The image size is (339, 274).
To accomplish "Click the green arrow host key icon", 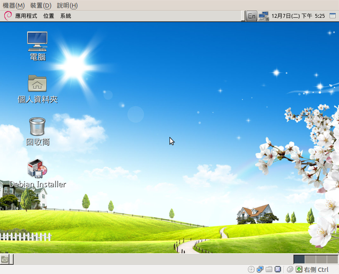I will click(299, 269).
